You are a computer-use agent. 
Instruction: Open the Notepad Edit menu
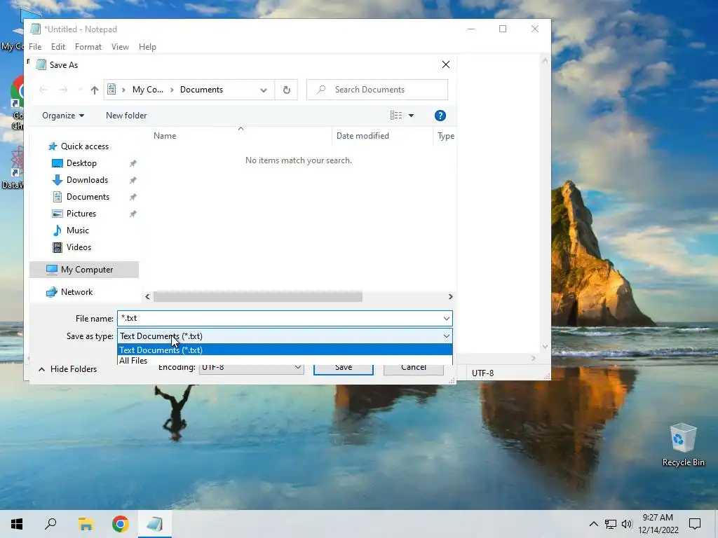click(58, 47)
